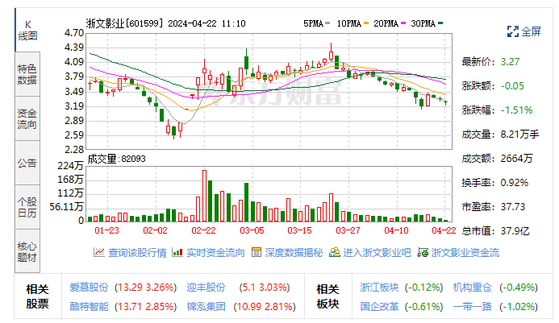This screenshot has width=559, height=323.
Task: Open the 进入浙文影业吧 link
Action: 377,253
